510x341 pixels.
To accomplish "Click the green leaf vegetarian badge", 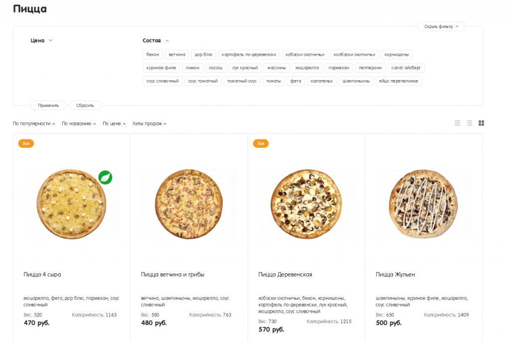I will (105, 177).
